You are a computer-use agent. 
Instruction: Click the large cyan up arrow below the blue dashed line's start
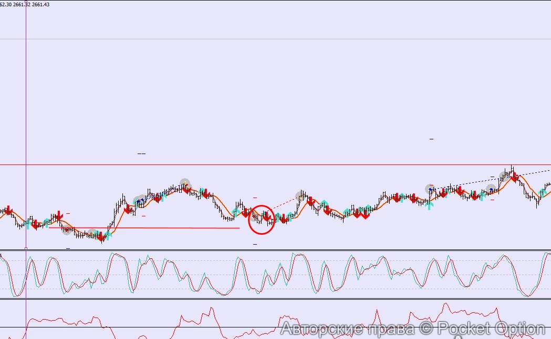click(430, 205)
